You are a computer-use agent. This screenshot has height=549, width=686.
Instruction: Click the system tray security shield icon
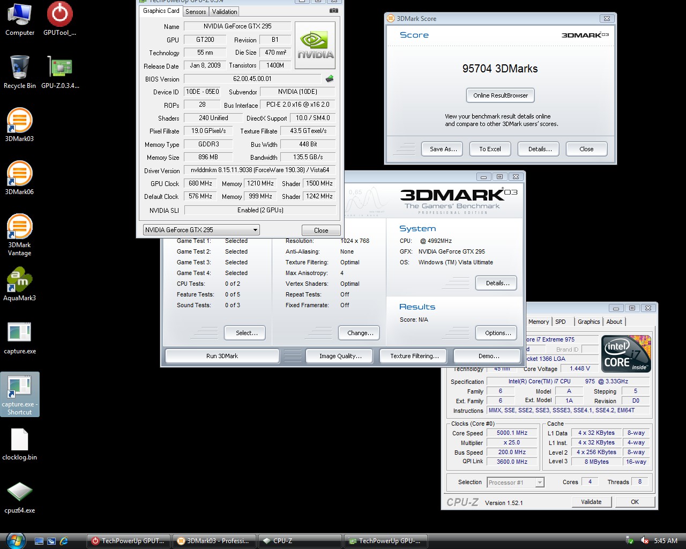[x=630, y=541]
